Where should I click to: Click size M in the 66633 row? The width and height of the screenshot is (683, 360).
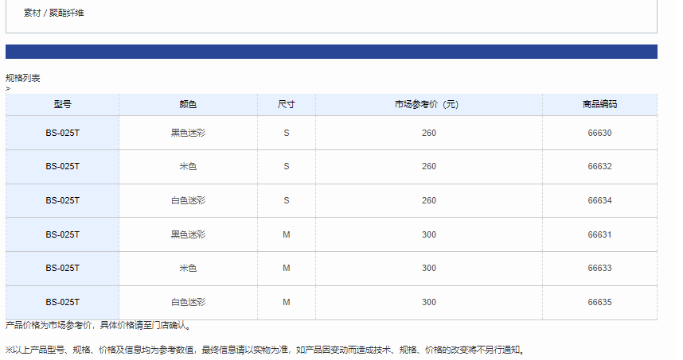pos(287,269)
